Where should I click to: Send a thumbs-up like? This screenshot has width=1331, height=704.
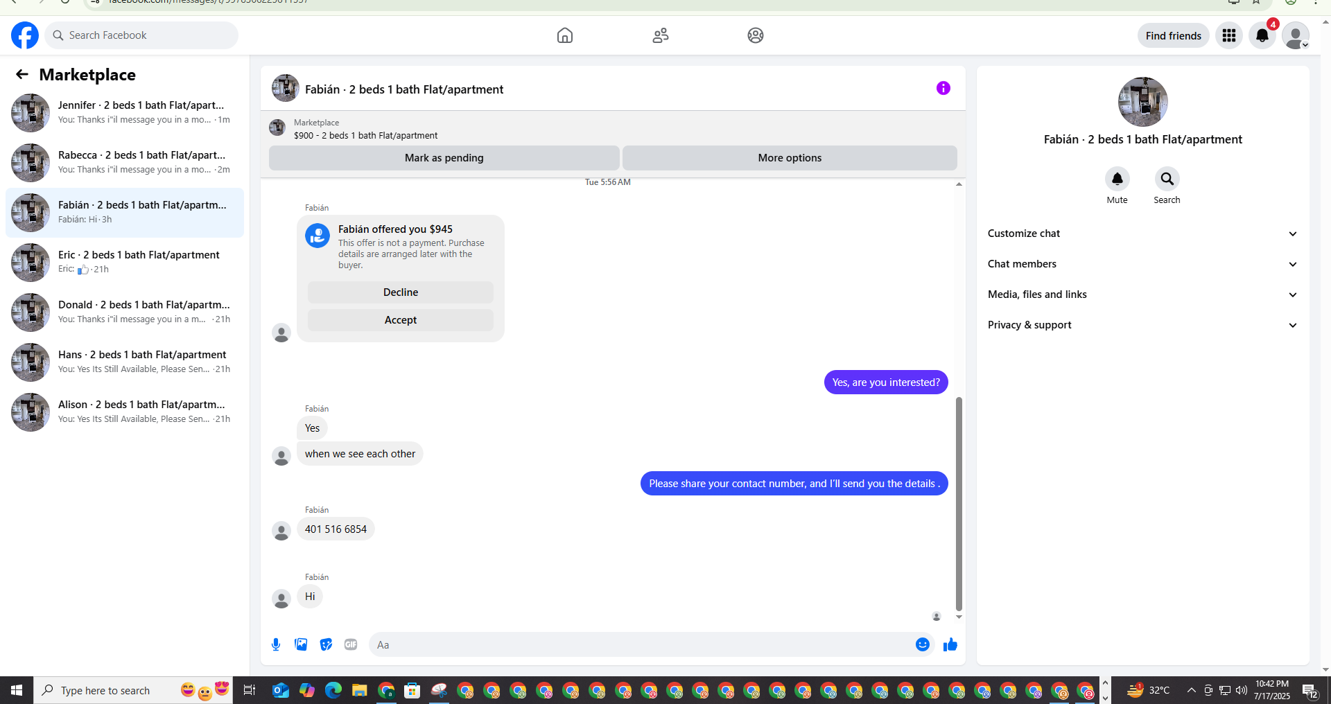pos(950,644)
